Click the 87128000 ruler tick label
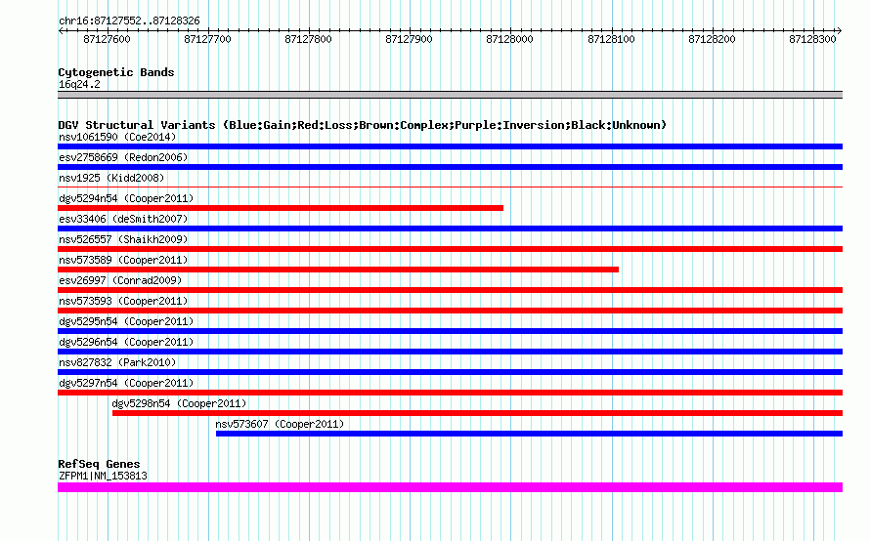Viewport: 870px width, 541px height. tap(509, 39)
